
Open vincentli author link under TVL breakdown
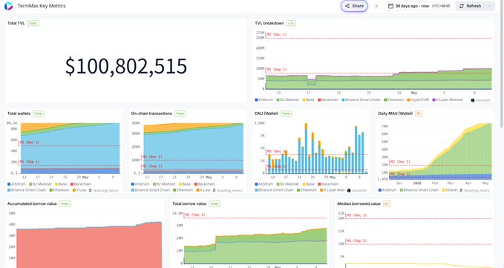click(480, 100)
